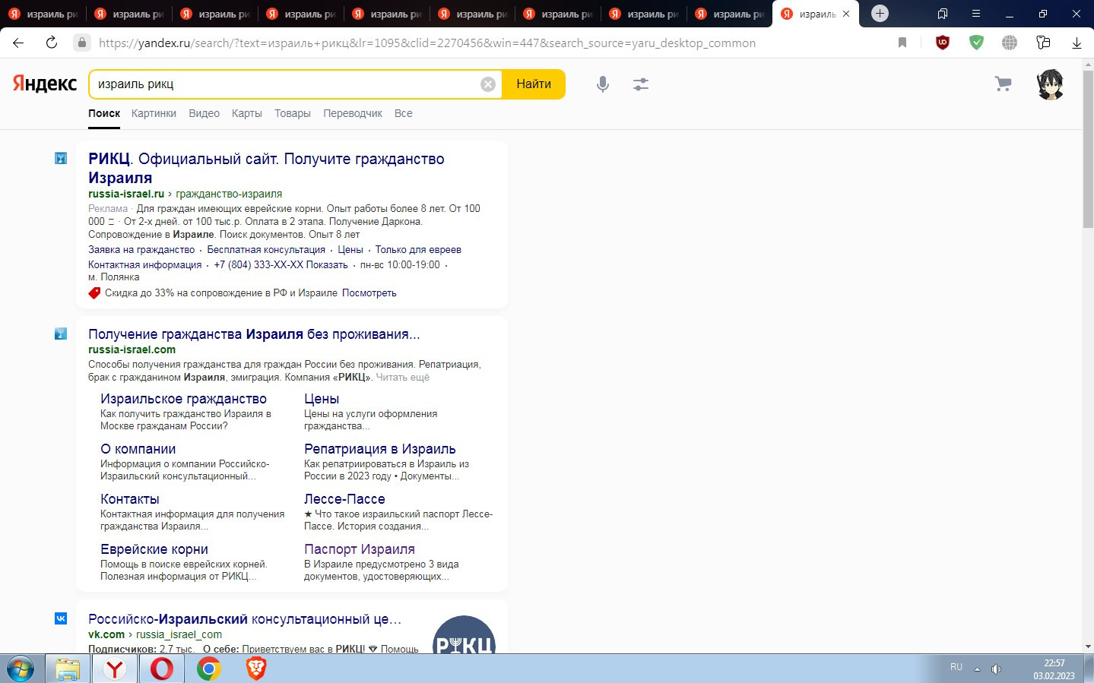Open the О компании sitelink

click(138, 449)
